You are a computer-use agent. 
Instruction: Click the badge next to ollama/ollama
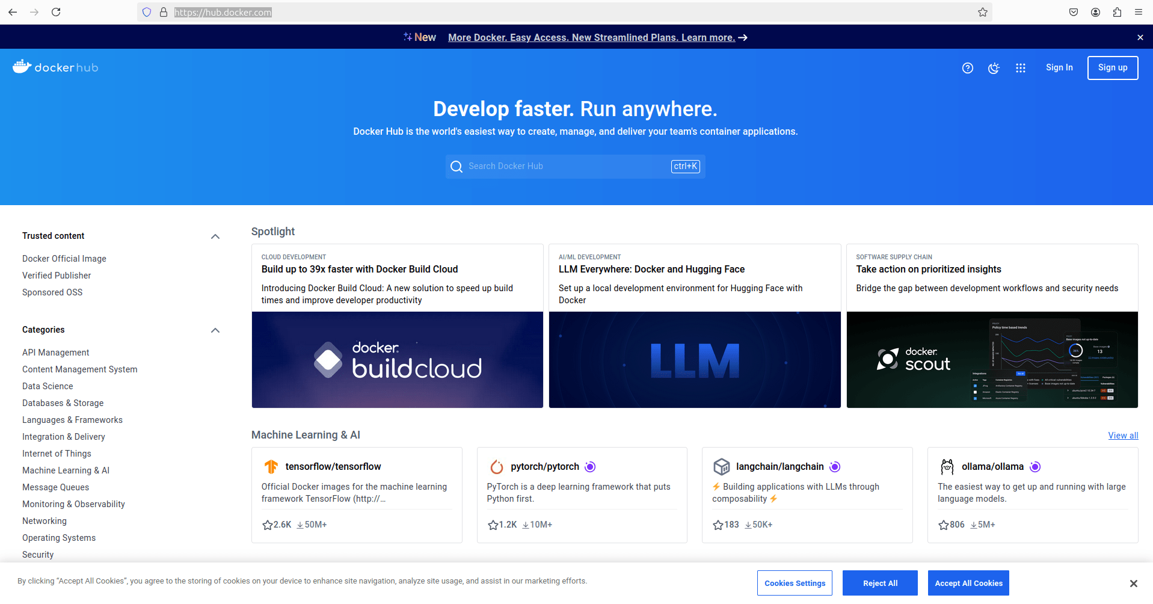[x=1035, y=467]
